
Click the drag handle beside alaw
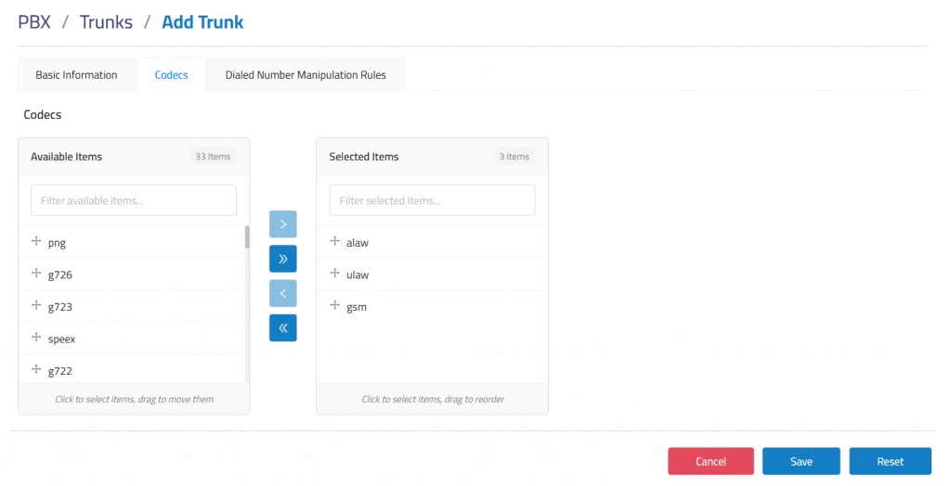click(335, 241)
